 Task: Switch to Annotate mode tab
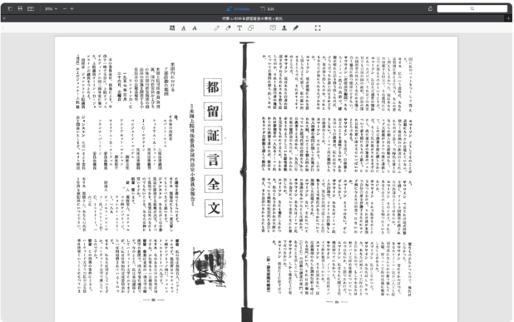238,9
